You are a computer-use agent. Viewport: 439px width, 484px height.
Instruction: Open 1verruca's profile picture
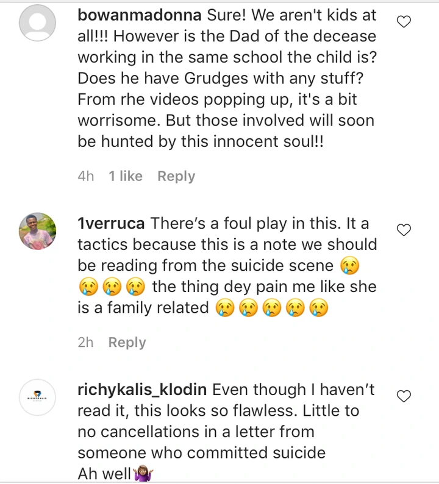[x=38, y=231]
